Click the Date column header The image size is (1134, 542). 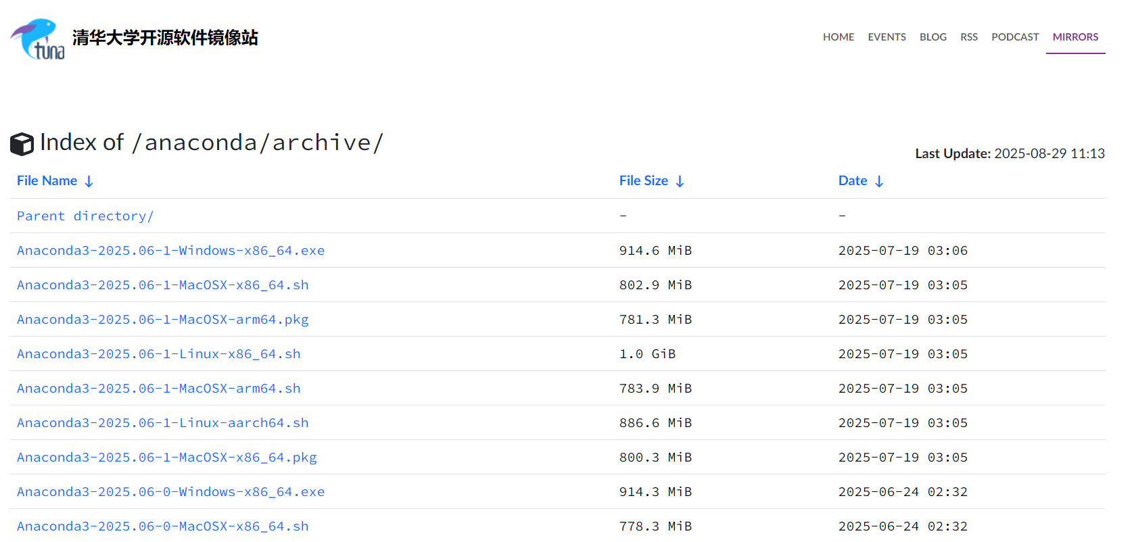pos(853,180)
